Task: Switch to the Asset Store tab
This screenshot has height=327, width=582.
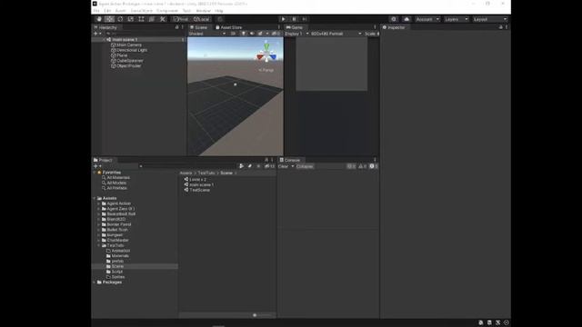Action: point(229,27)
